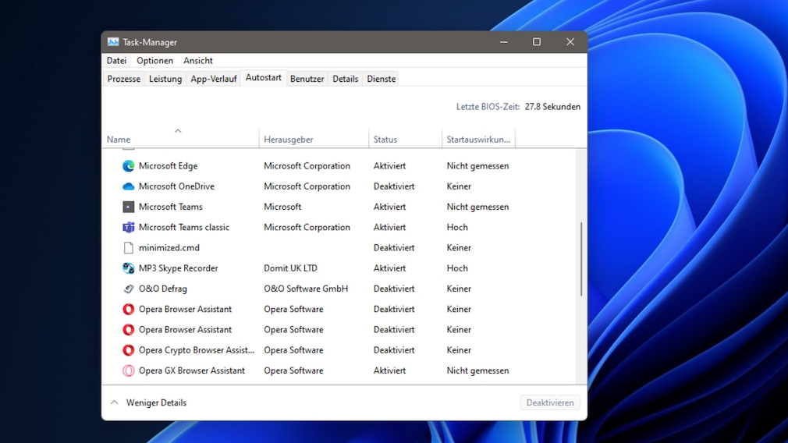Open the Datei menu
Image resolution: width=788 pixels, height=443 pixels.
point(116,61)
